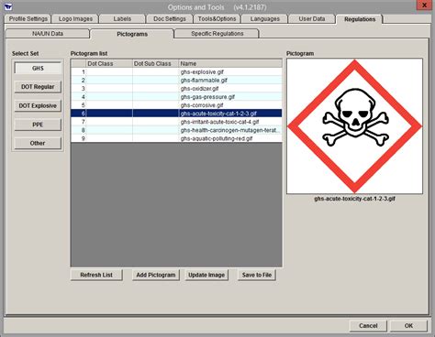The height and width of the screenshot is (337, 435).
Task: Select the Dot Class column header
Action: pos(109,63)
